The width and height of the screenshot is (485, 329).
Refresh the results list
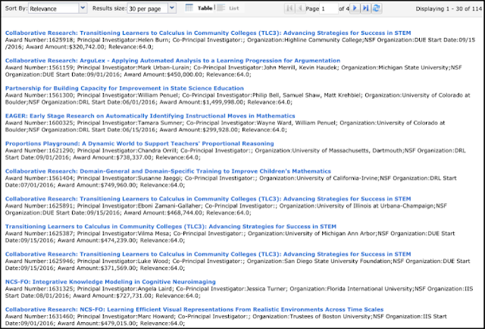[376, 8]
